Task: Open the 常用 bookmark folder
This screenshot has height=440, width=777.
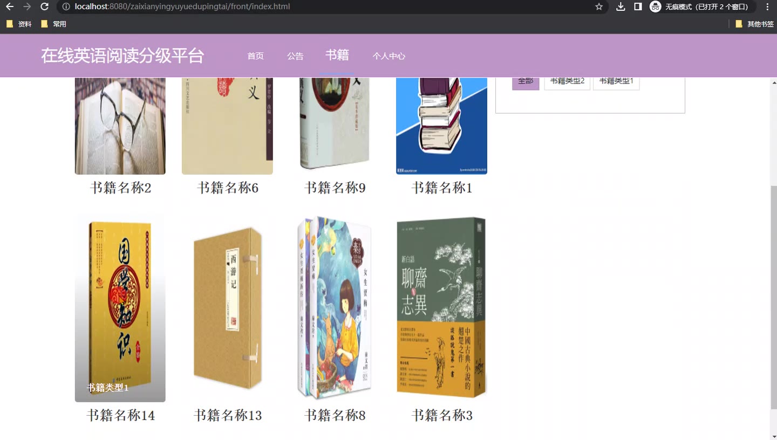Action: pyautogui.click(x=53, y=24)
